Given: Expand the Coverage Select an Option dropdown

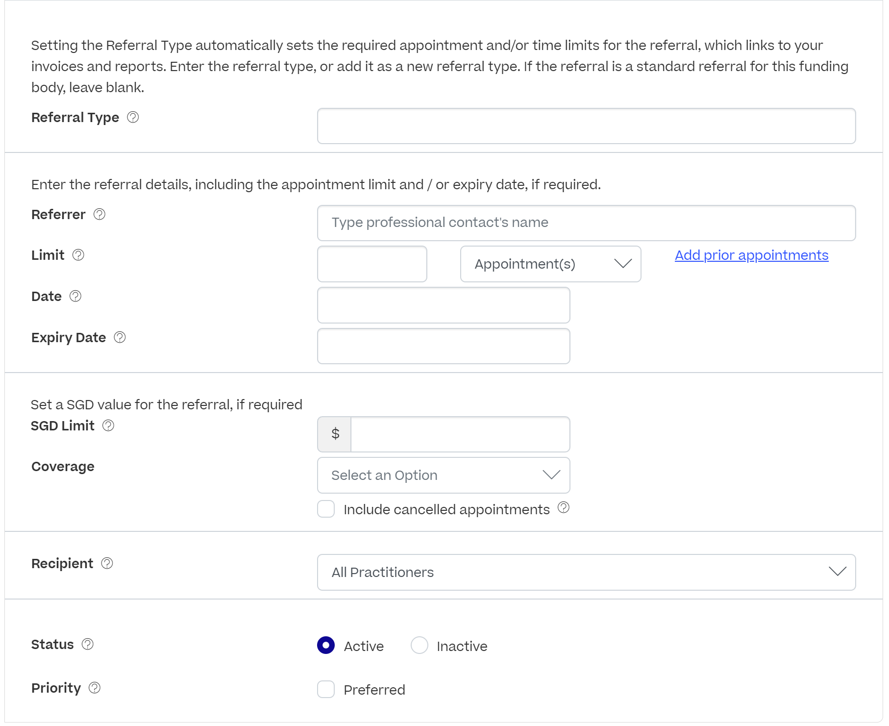Looking at the screenshot, I should tap(444, 475).
